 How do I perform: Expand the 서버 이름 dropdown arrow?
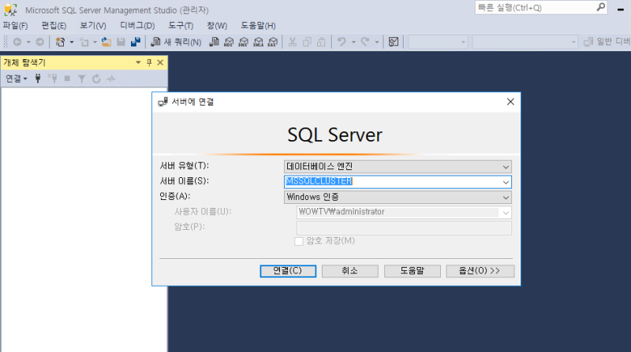(x=506, y=182)
